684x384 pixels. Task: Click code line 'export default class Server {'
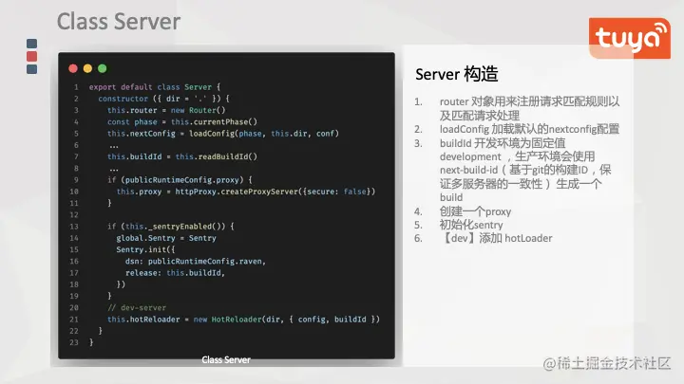pyautogui.click(x=155, y=87)
